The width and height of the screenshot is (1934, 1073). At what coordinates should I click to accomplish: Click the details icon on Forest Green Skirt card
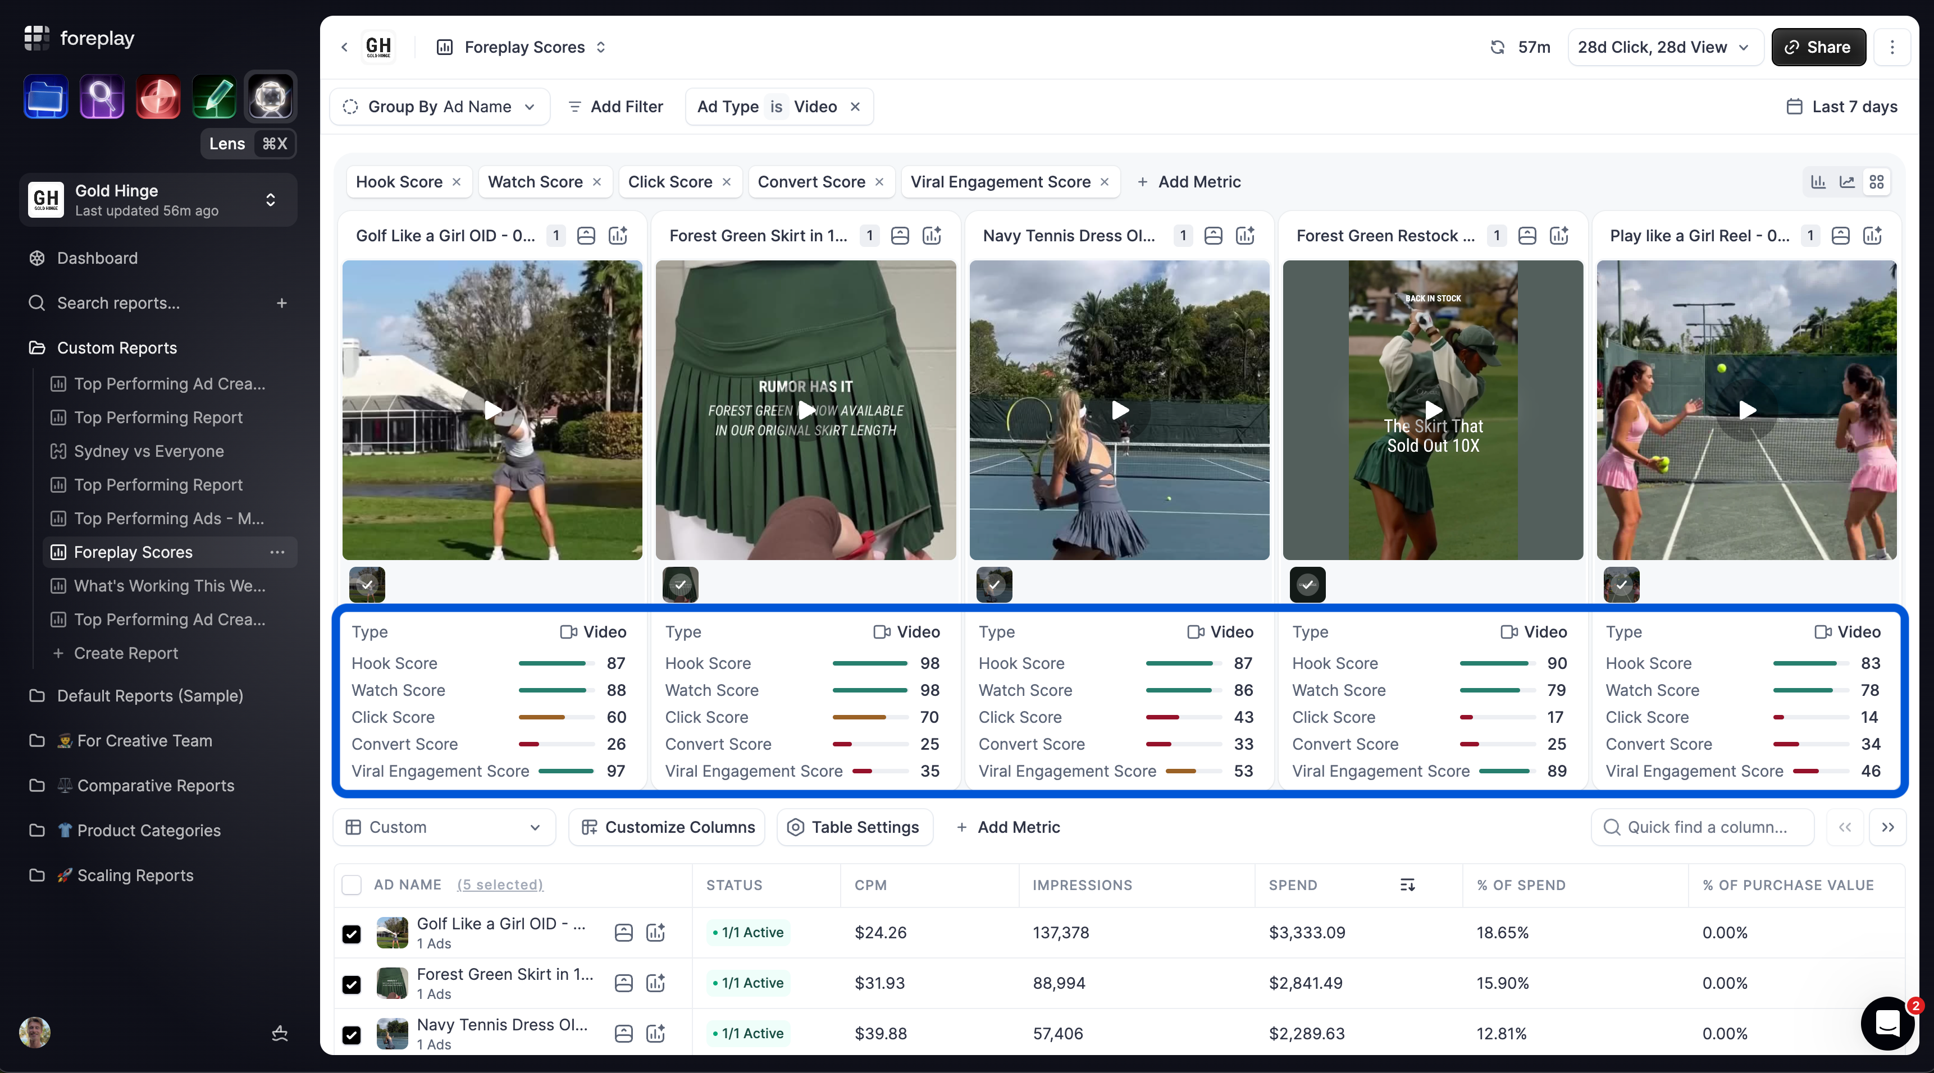click(x=900, y=236)
